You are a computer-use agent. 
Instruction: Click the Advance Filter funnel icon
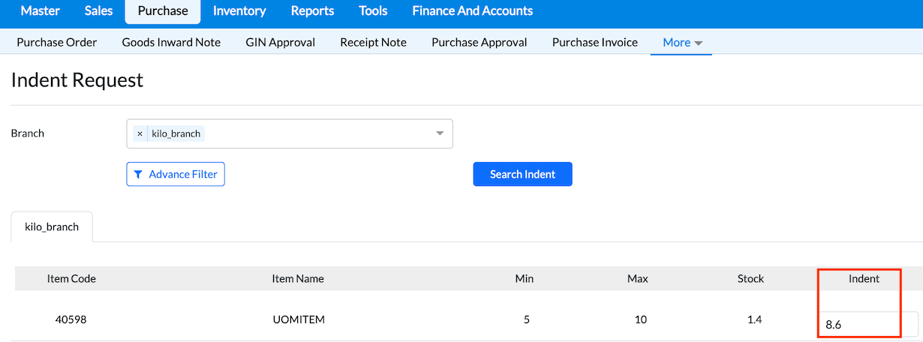[x=138, y=175]
